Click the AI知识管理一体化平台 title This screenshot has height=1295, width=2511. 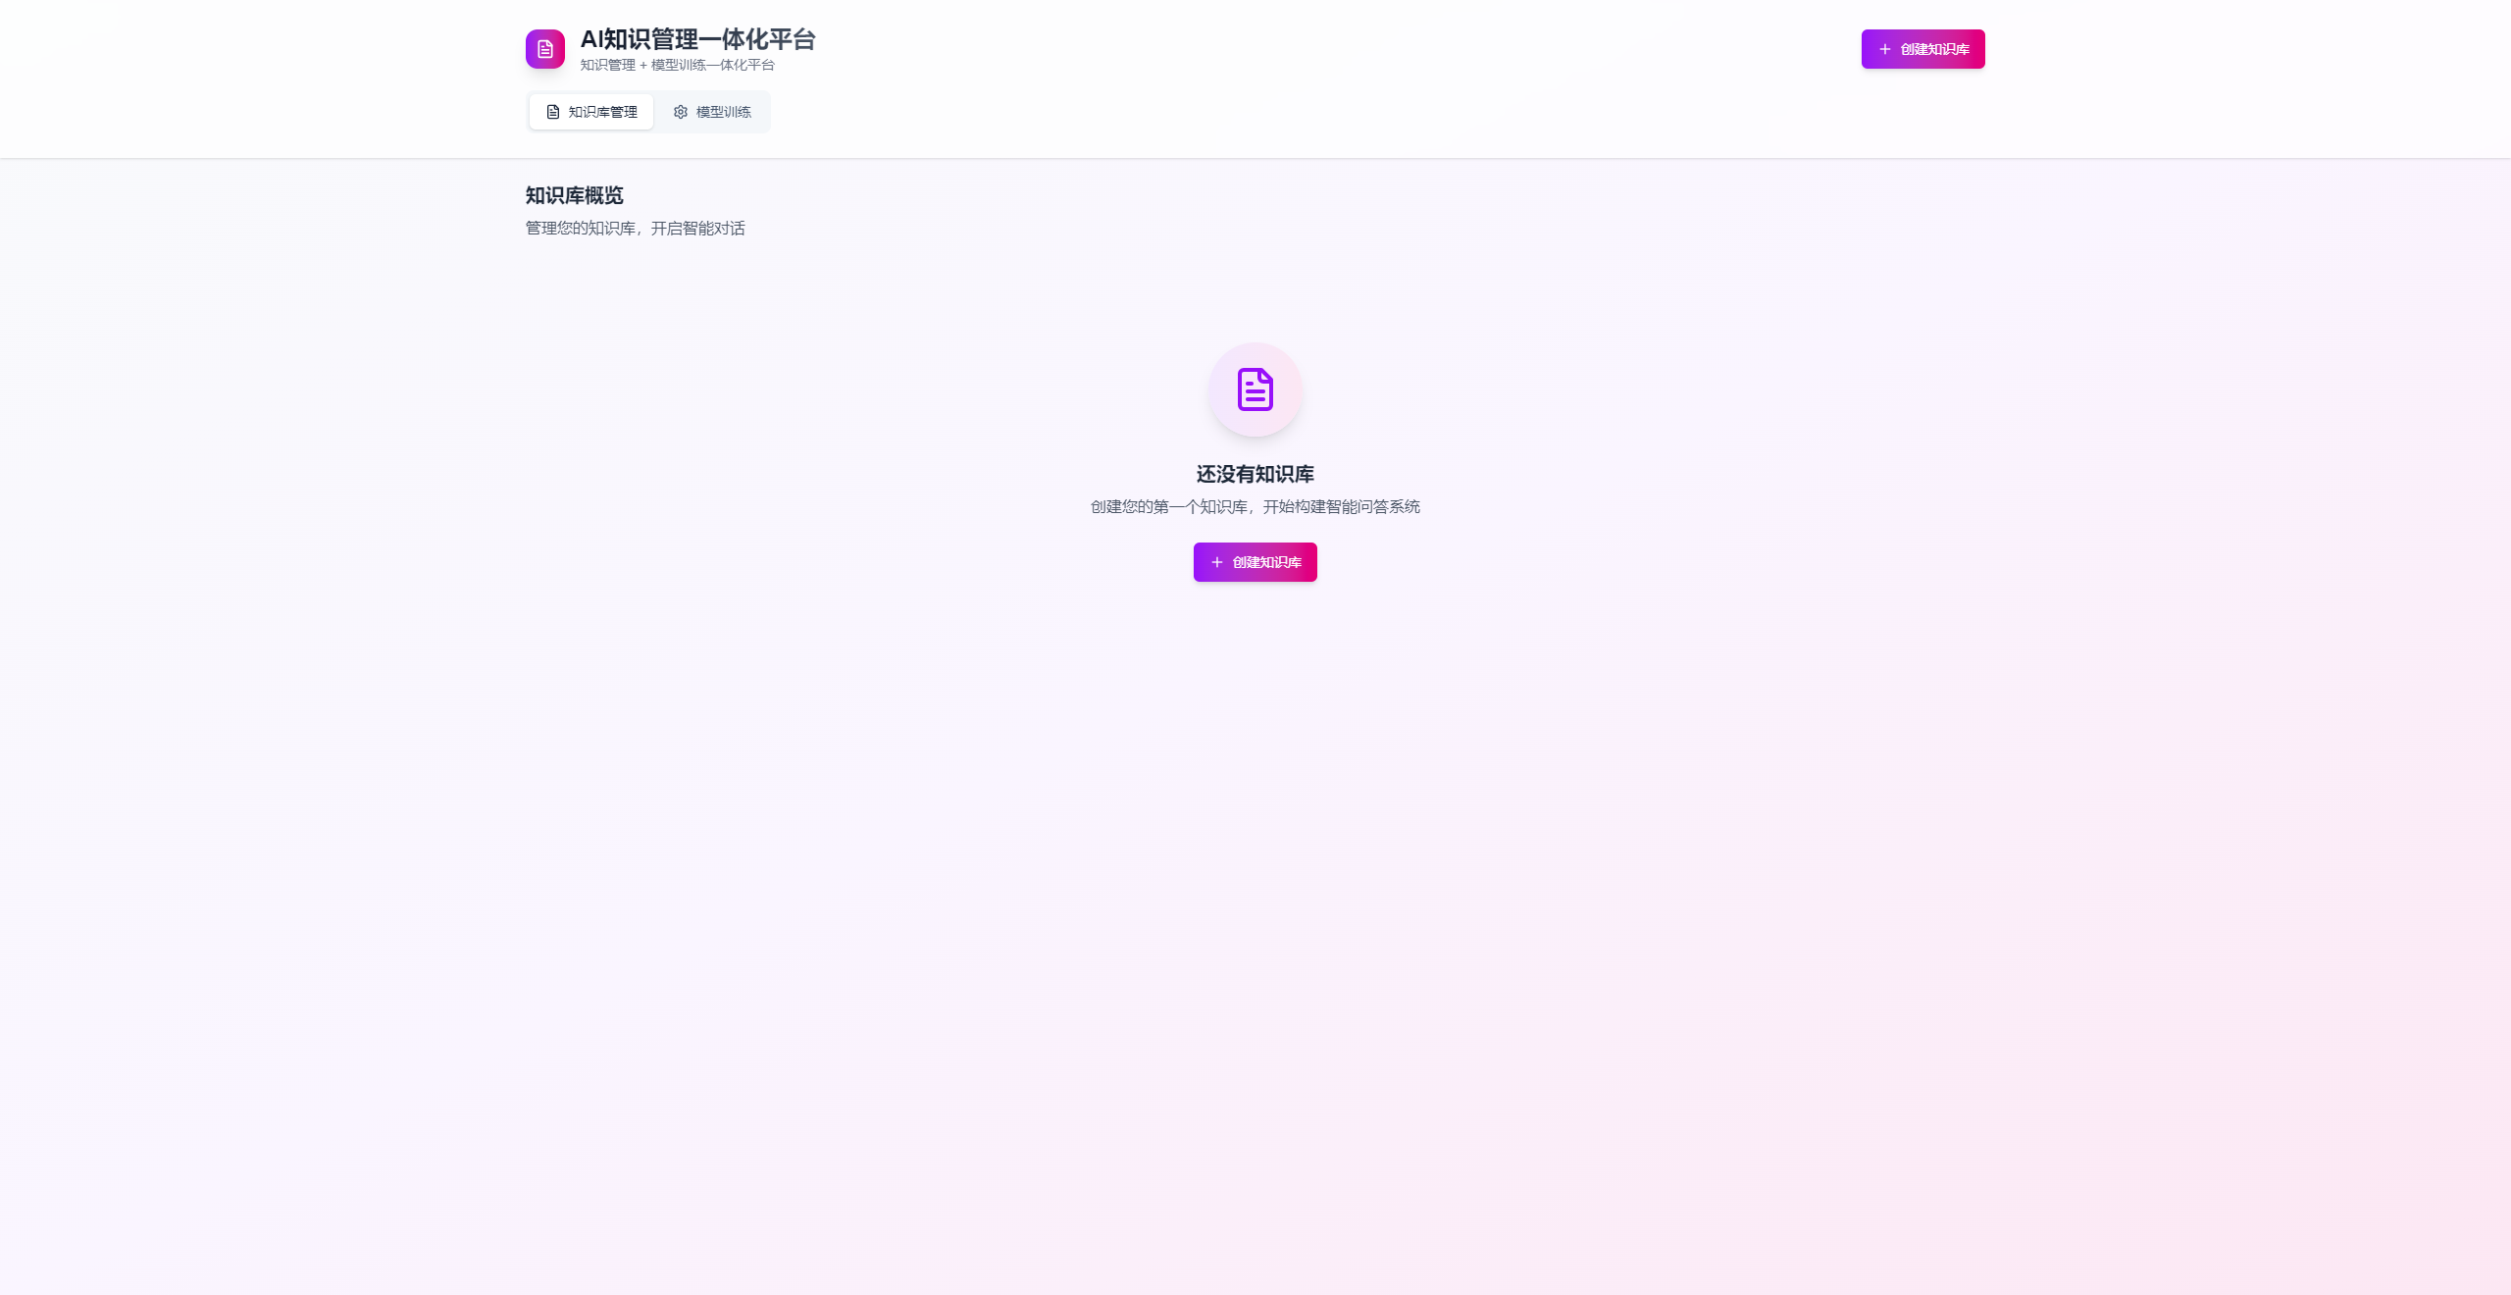point(697,39)
